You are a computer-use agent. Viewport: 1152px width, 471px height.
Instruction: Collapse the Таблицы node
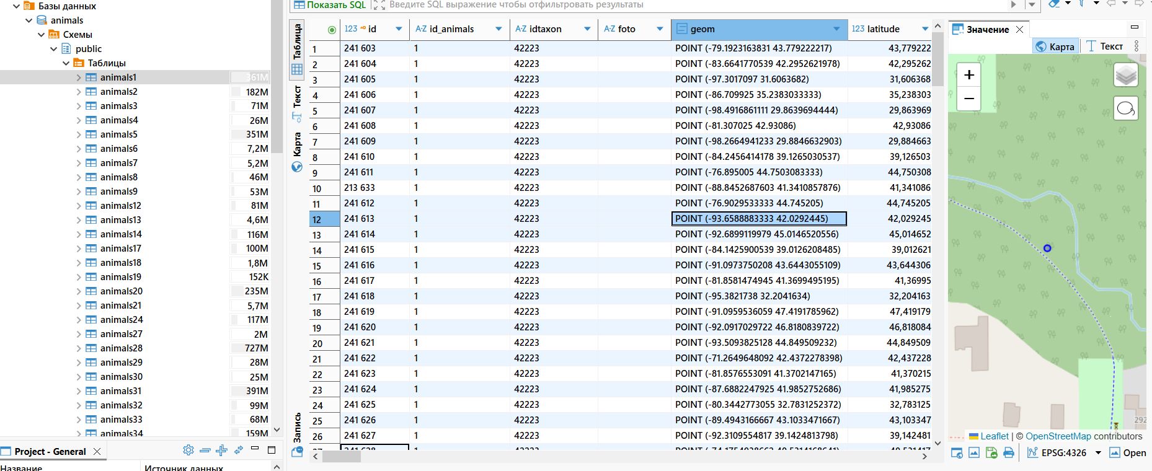pos(66,63)
